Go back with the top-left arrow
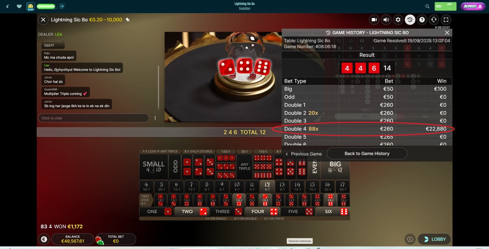 (x=7, y=6)
